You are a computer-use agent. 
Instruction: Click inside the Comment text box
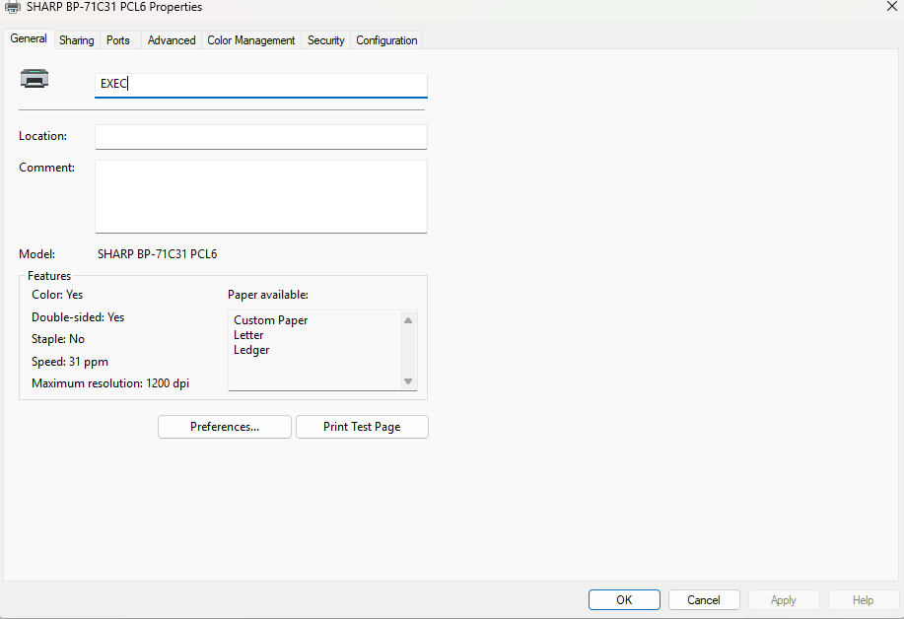click(261, 196)
